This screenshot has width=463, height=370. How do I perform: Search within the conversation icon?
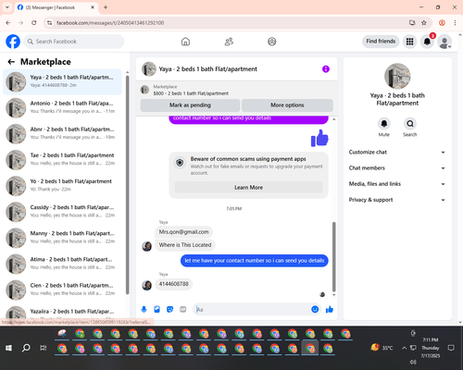tap(410, 124)
